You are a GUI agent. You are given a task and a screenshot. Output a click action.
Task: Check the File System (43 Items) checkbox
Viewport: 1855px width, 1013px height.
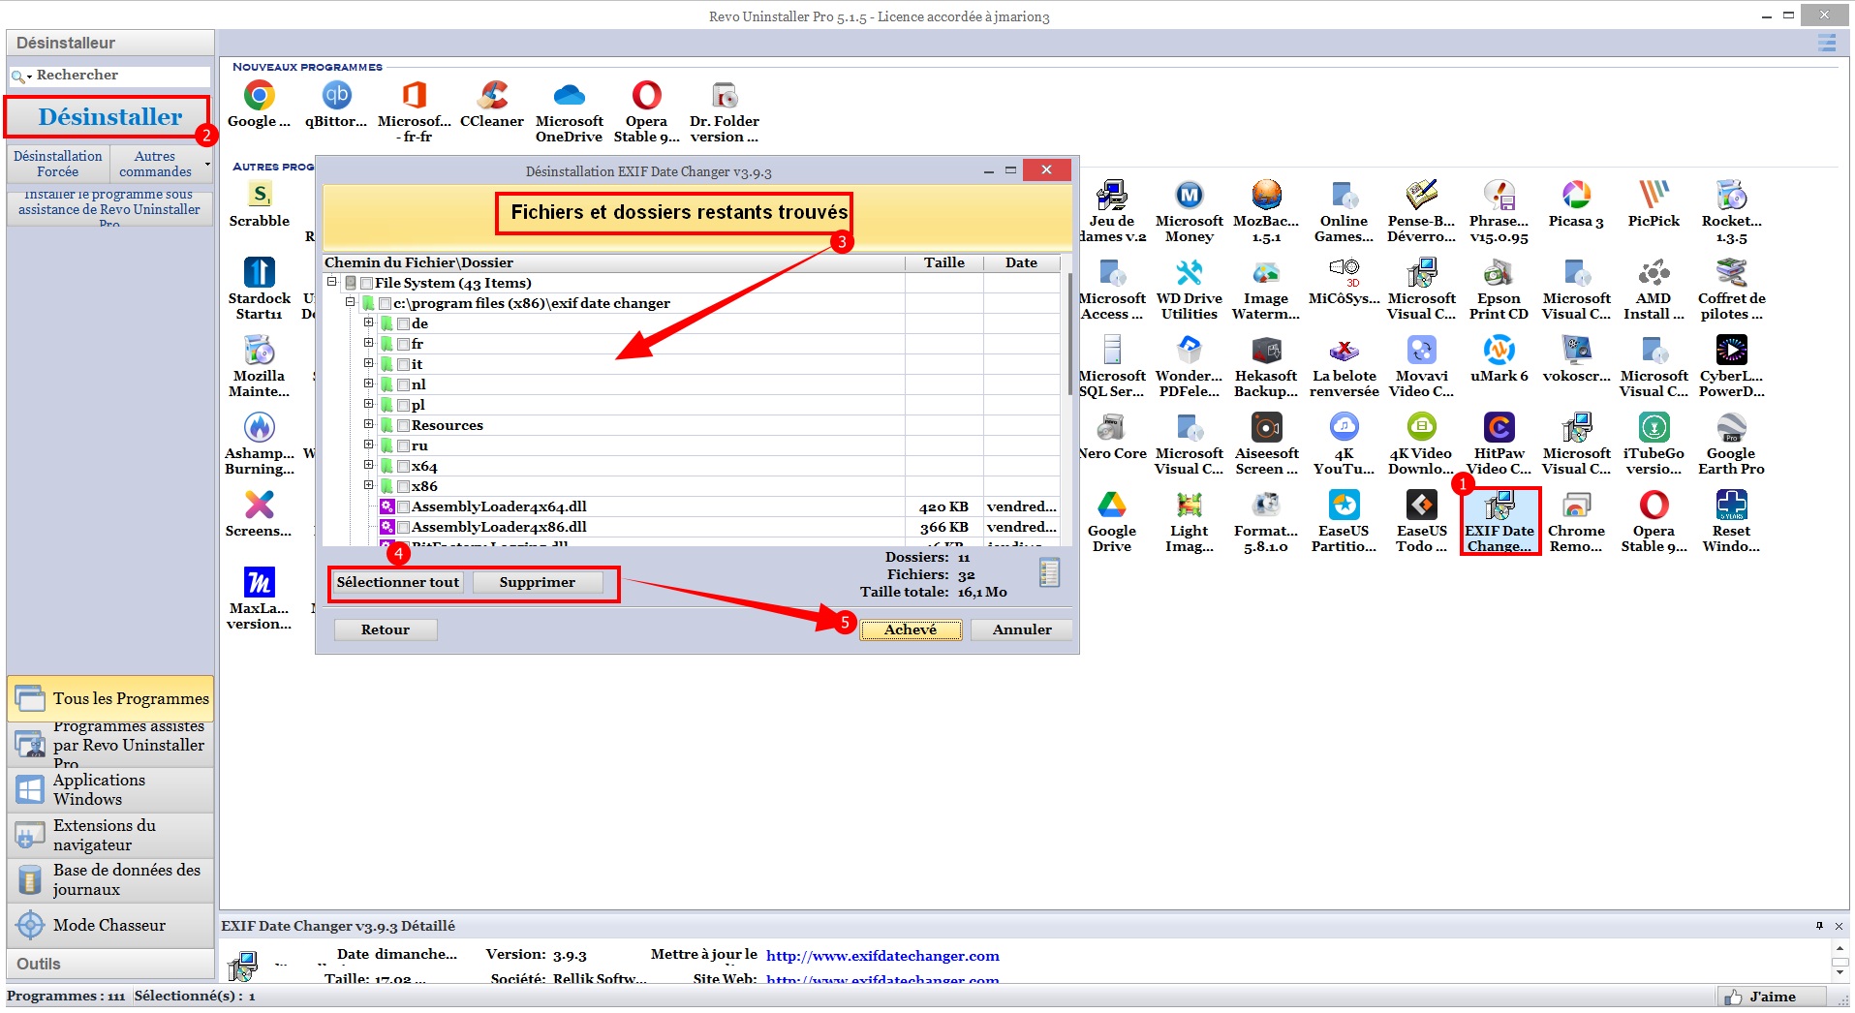pyautogui.click(x=367, y=284)
